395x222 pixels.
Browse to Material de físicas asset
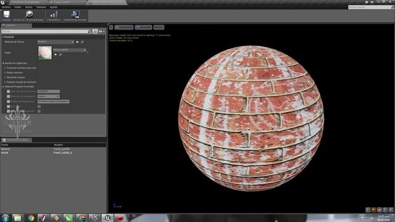[82, 42]
